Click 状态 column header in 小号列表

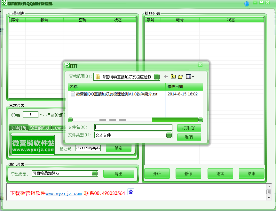(x=118, y=20)
